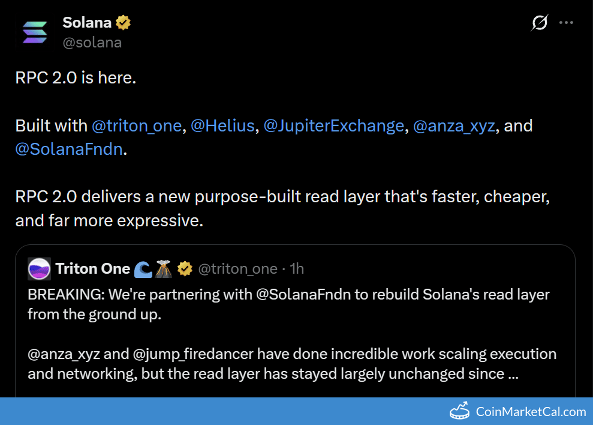Click the CoinMarketCal logo icon

tap(460, 412)
